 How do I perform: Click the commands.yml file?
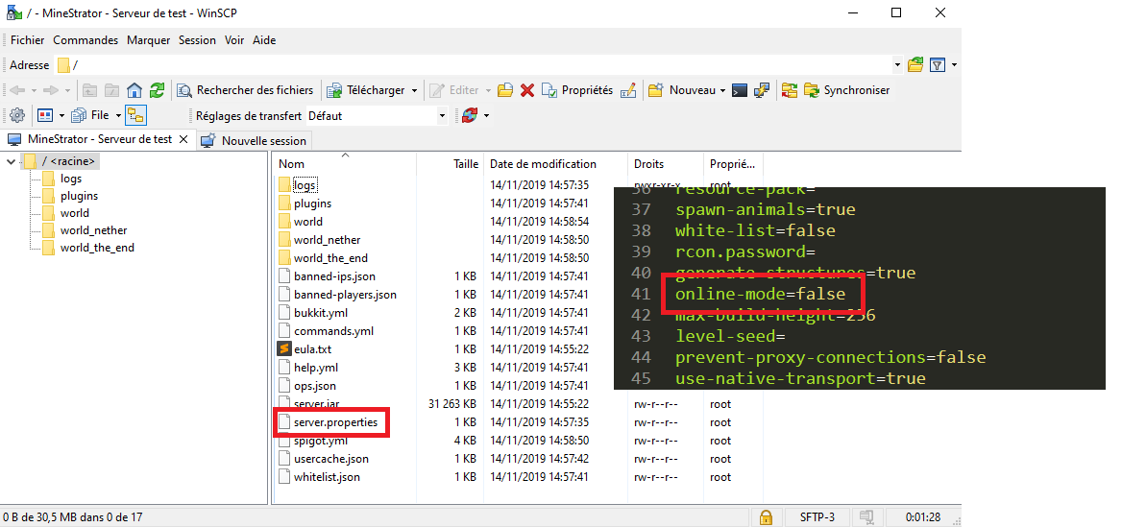(333, 331)
